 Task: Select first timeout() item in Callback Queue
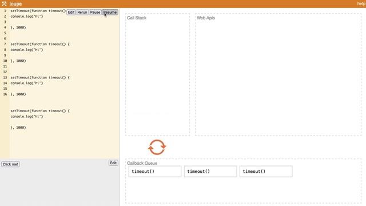pyautogui.click(x=155, y=172)
